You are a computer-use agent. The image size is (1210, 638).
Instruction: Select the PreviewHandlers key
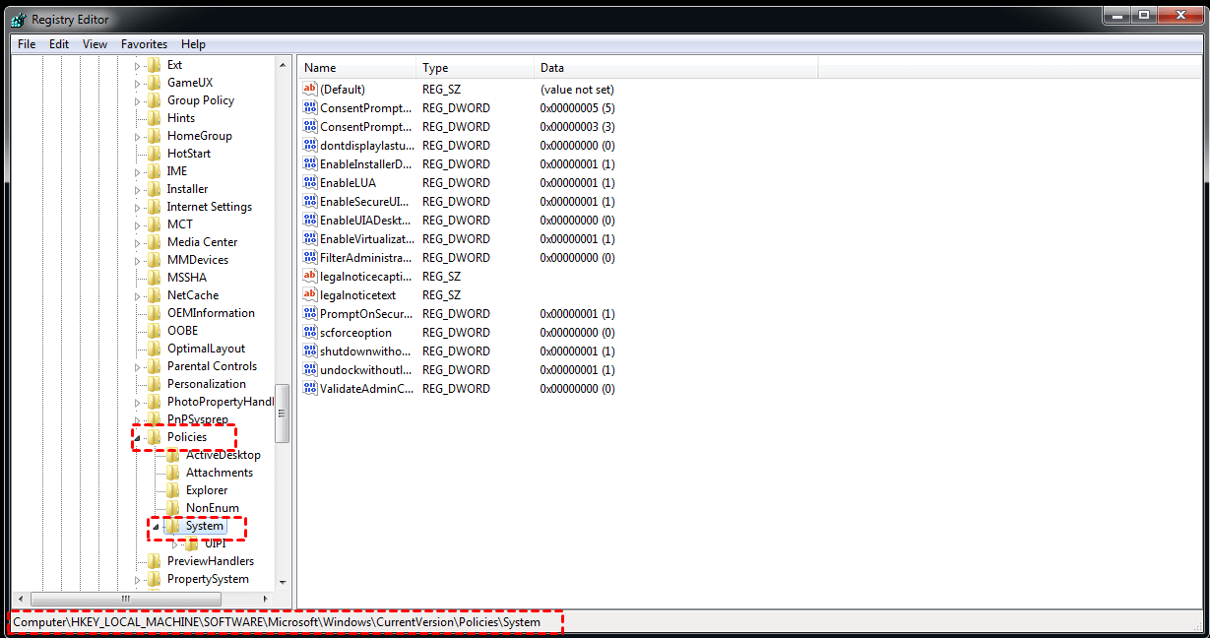pos(211,561)
